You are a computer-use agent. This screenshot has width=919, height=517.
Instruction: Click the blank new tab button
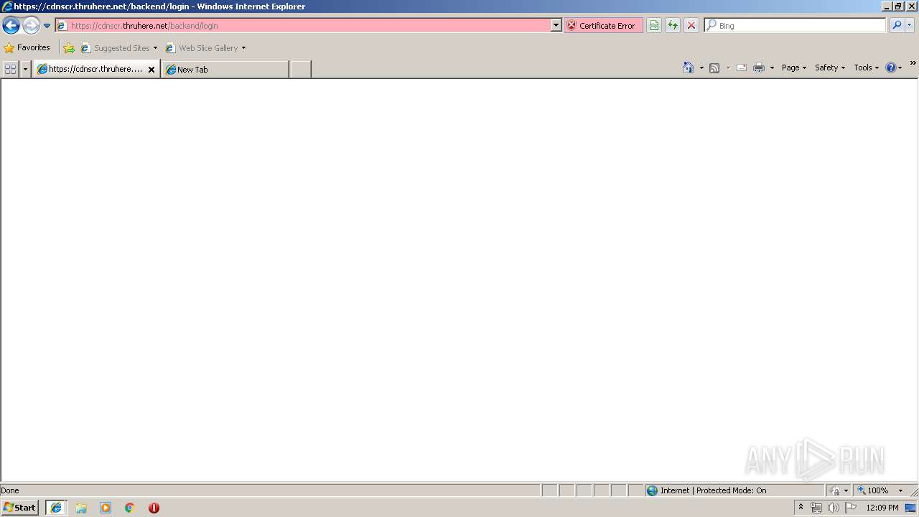pyautogui.click(x=300, y=70)
